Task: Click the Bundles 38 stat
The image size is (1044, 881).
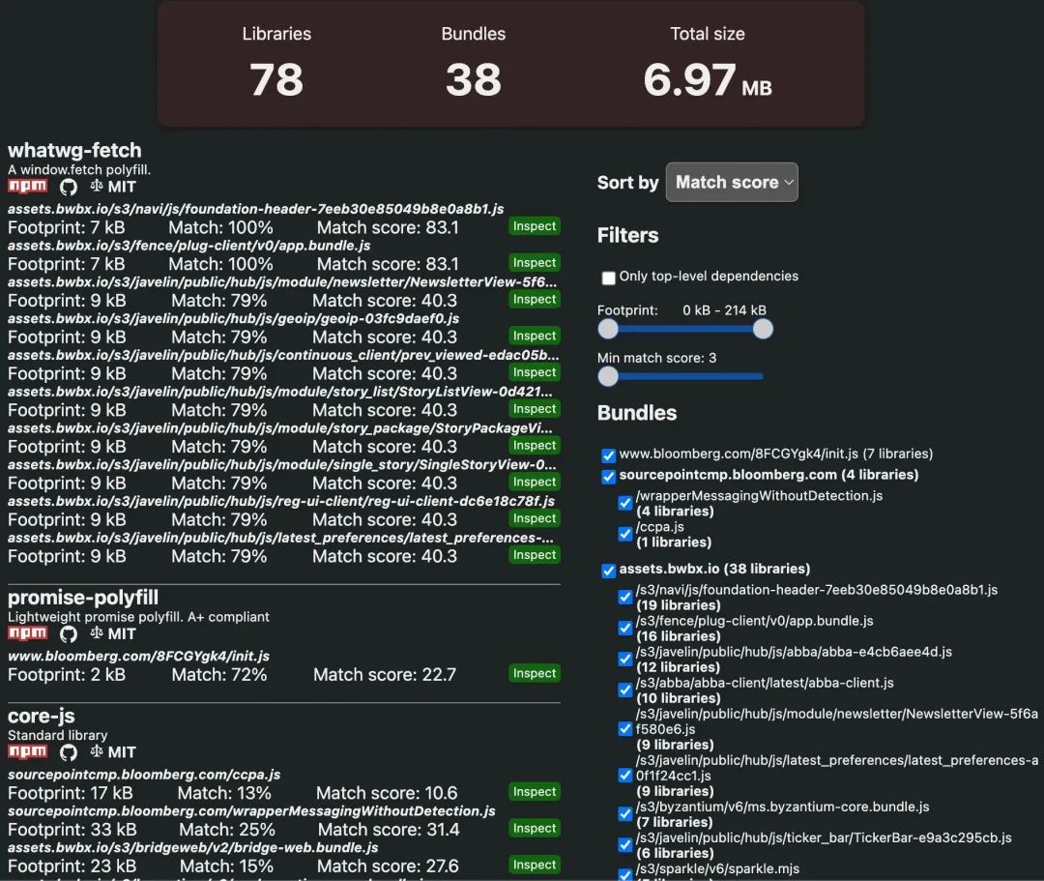Action: (x=474, y=63)
